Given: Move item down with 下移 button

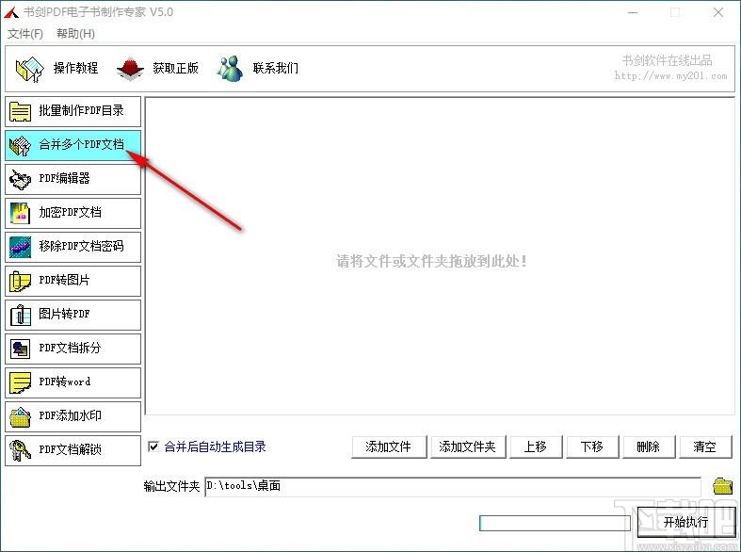Looking at the screenshot, I should pos(592,447).
